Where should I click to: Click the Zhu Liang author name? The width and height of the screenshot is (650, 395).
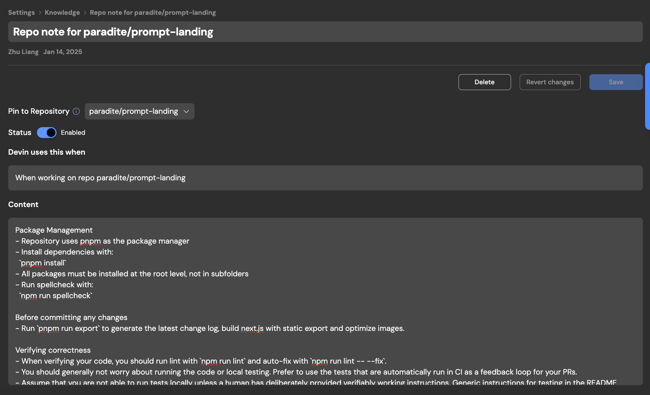click(23, 52)
